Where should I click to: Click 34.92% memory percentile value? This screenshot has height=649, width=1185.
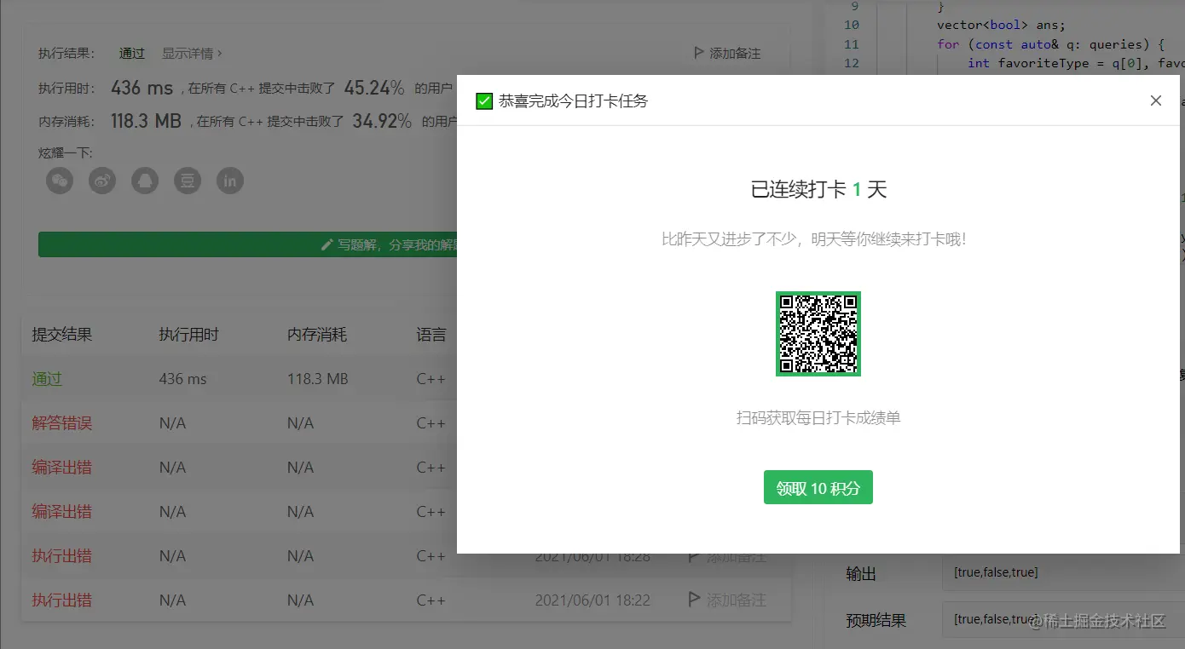[382, 121]
